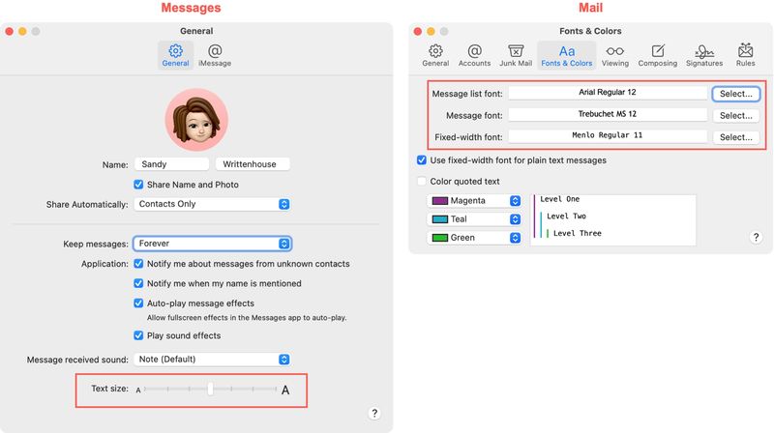Uncheck fixed-width font for plain text messages

point(422,160)
